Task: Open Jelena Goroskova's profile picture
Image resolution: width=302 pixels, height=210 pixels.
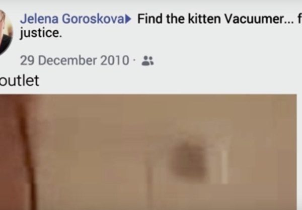Action: [6, 32]
